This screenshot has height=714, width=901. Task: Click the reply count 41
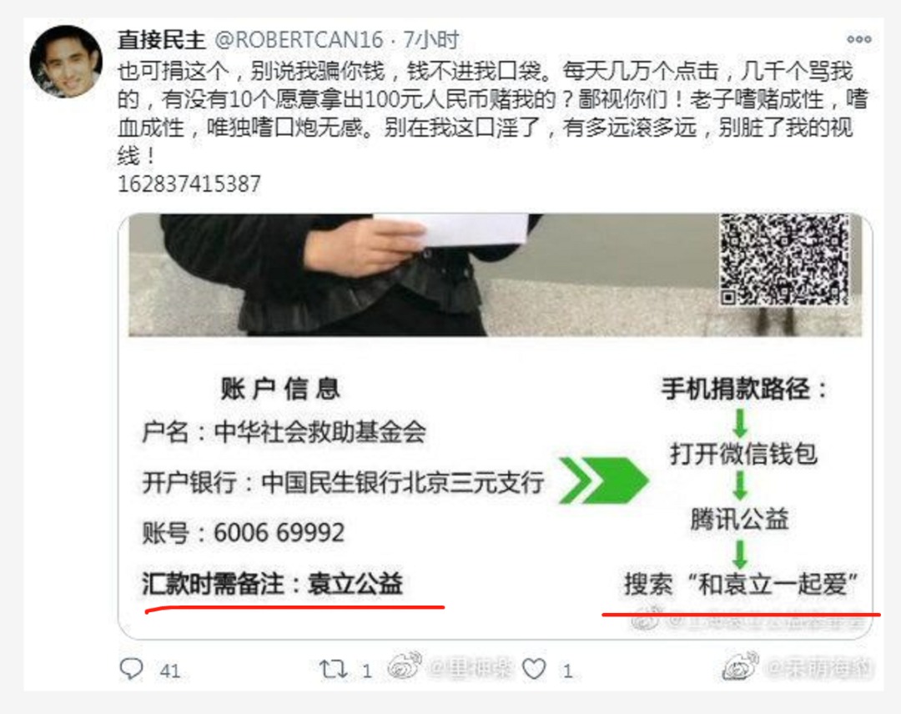(x=170, y=671)
